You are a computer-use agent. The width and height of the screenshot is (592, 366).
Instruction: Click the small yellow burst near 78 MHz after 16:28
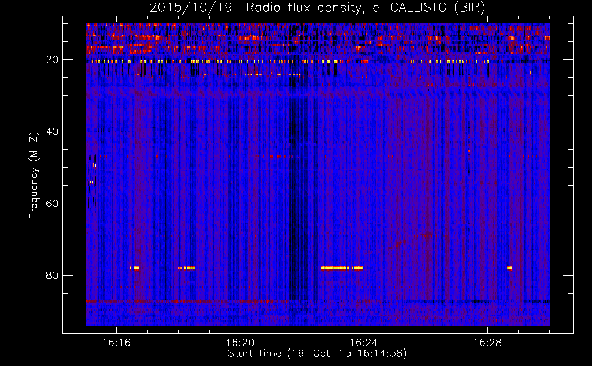coord(509,268)
